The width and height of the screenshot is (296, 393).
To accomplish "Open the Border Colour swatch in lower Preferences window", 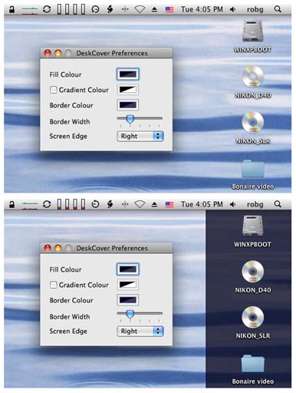I will [128, 300].
